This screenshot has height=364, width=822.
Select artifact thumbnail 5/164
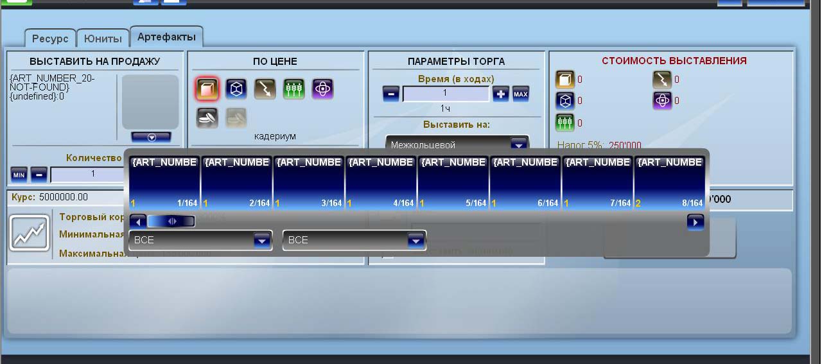tap(453, 182)
